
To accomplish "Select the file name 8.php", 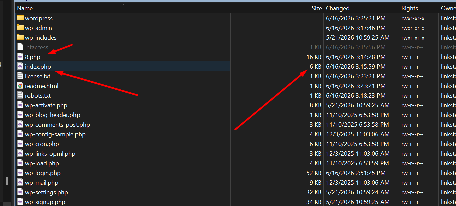I will pyautogui.click(x=33, y=57).
